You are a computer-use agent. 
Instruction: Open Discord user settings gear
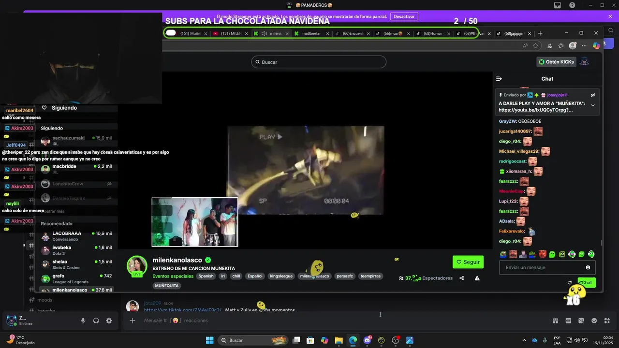point(109,320)
